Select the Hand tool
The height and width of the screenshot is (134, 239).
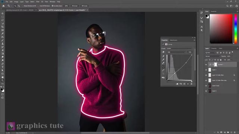(3, 77)
